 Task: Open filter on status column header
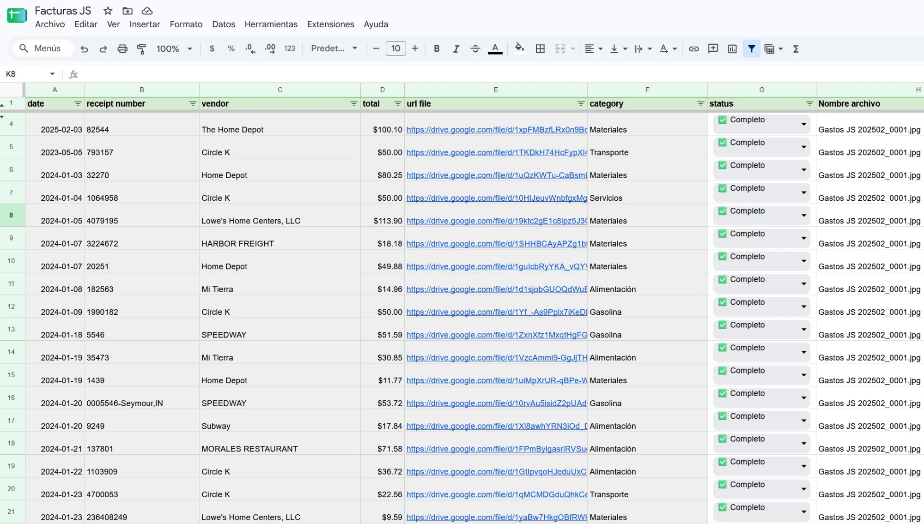pyautogui.click(x=809, y=104)
